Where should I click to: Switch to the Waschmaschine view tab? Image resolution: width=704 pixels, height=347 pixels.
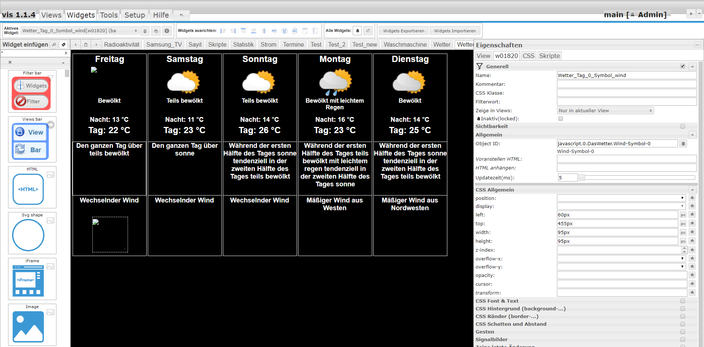pyautogui.click(x=405, y=44)
